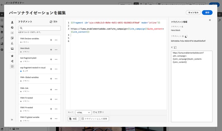Image resolution: width=222 pixels, height=131 pixels.
Task: Add FMA- link fragment with plus
Action: click(51, 89)
